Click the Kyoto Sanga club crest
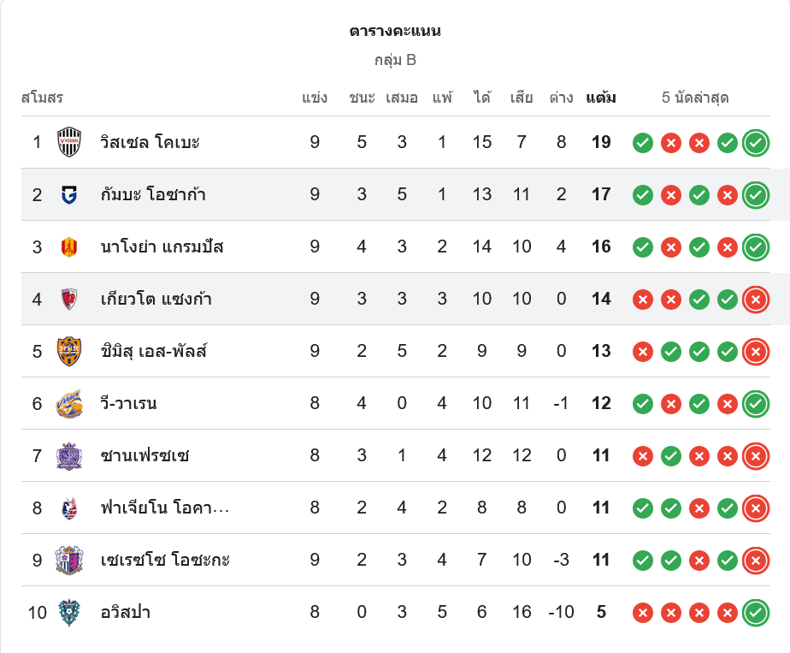This screenshot has width=790, height=653. (68, 300)
